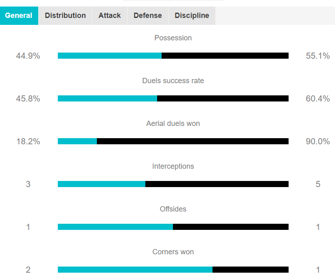335x280 pixels.
Task: Click the 18.2% aerial duels value
Action: 28,141
